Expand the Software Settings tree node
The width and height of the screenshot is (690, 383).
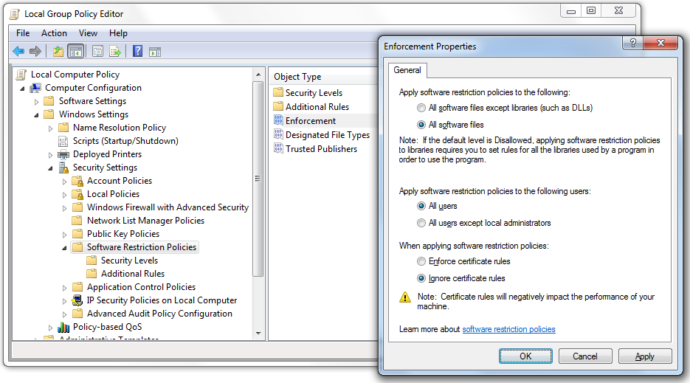(37, 101)
